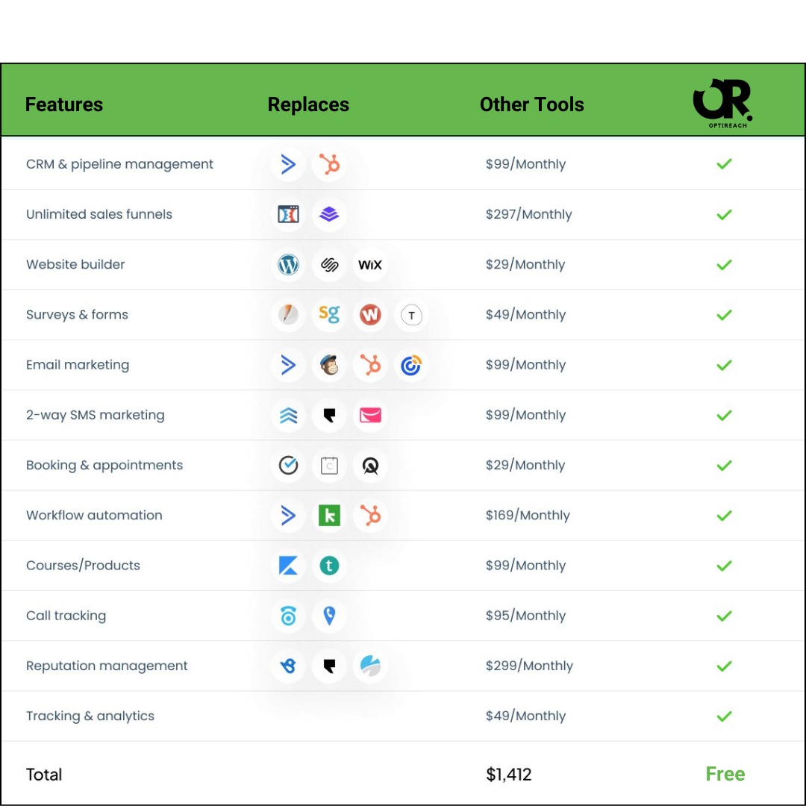Click the OptiReach logo in header

click(722, 103)
